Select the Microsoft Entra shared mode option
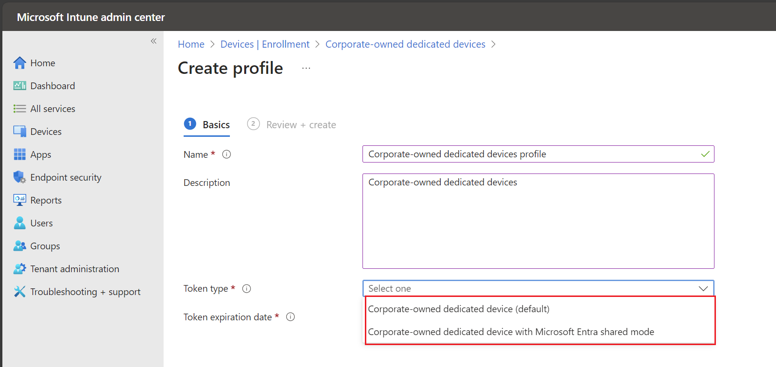 (x=511, y=332)
